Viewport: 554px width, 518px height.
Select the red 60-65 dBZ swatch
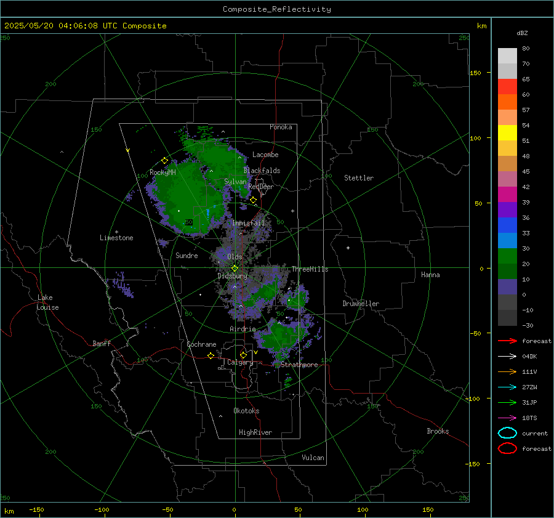point(507,86)
